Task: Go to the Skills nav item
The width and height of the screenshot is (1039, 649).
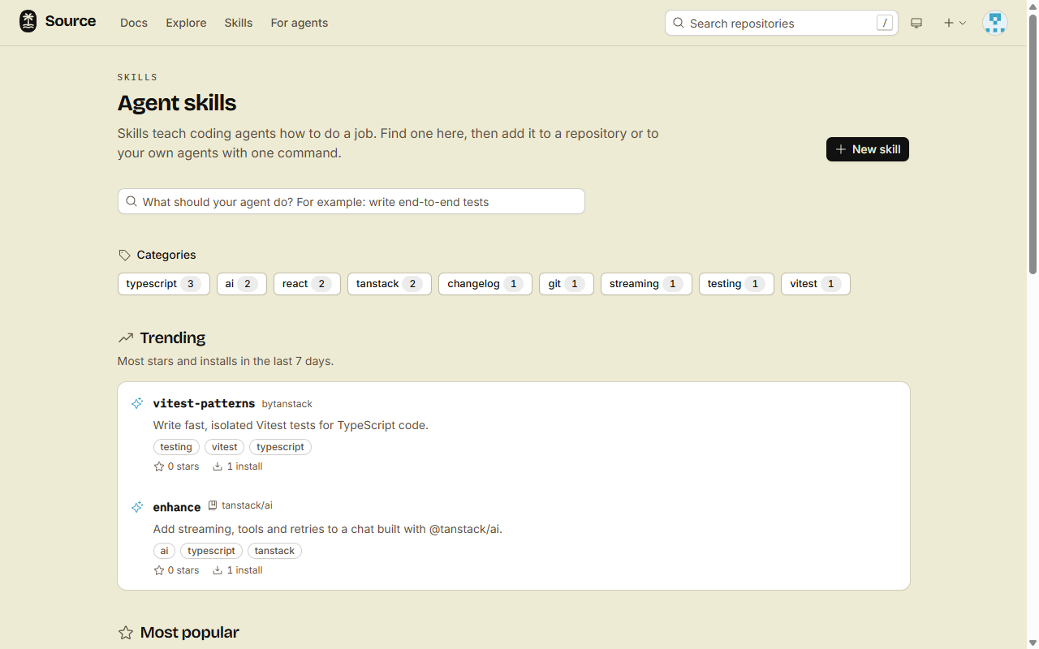Action: (x=239, y=23)
